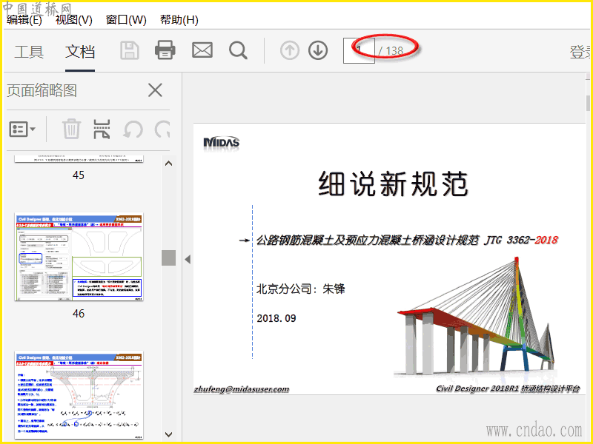Screen dimensions: 593x444
Task: Click the thumbnail panel scrollbar handle
Action: click(169, 258)
